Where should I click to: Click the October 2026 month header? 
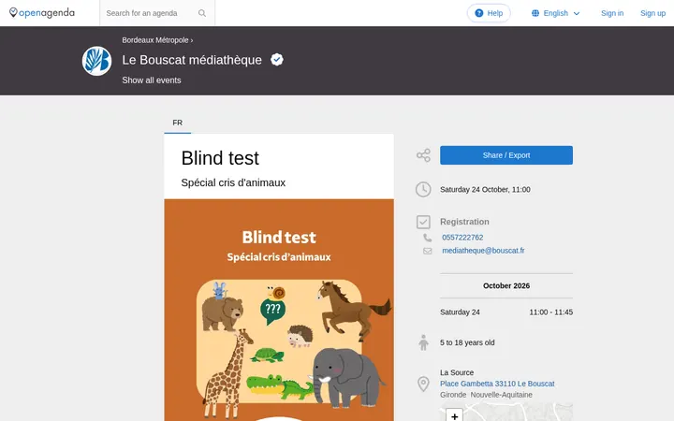[x=505, y=285]
